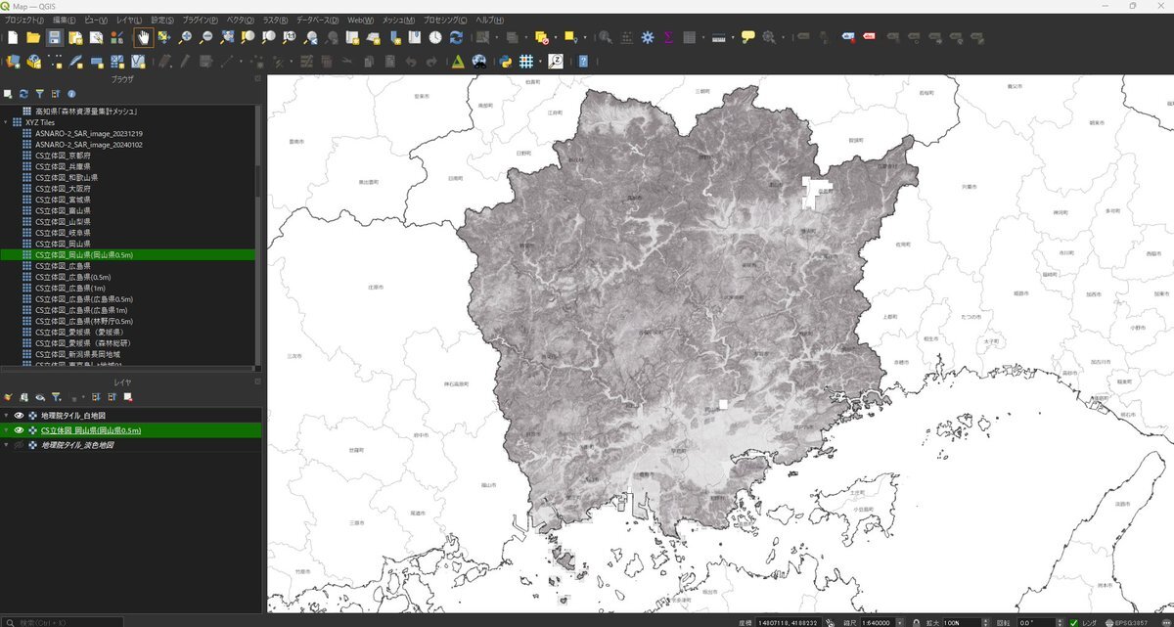The height and width of the screenshot is (627, 1174).
Task: Filter the legend in the Layers panel
Action: tap(57, 397)
